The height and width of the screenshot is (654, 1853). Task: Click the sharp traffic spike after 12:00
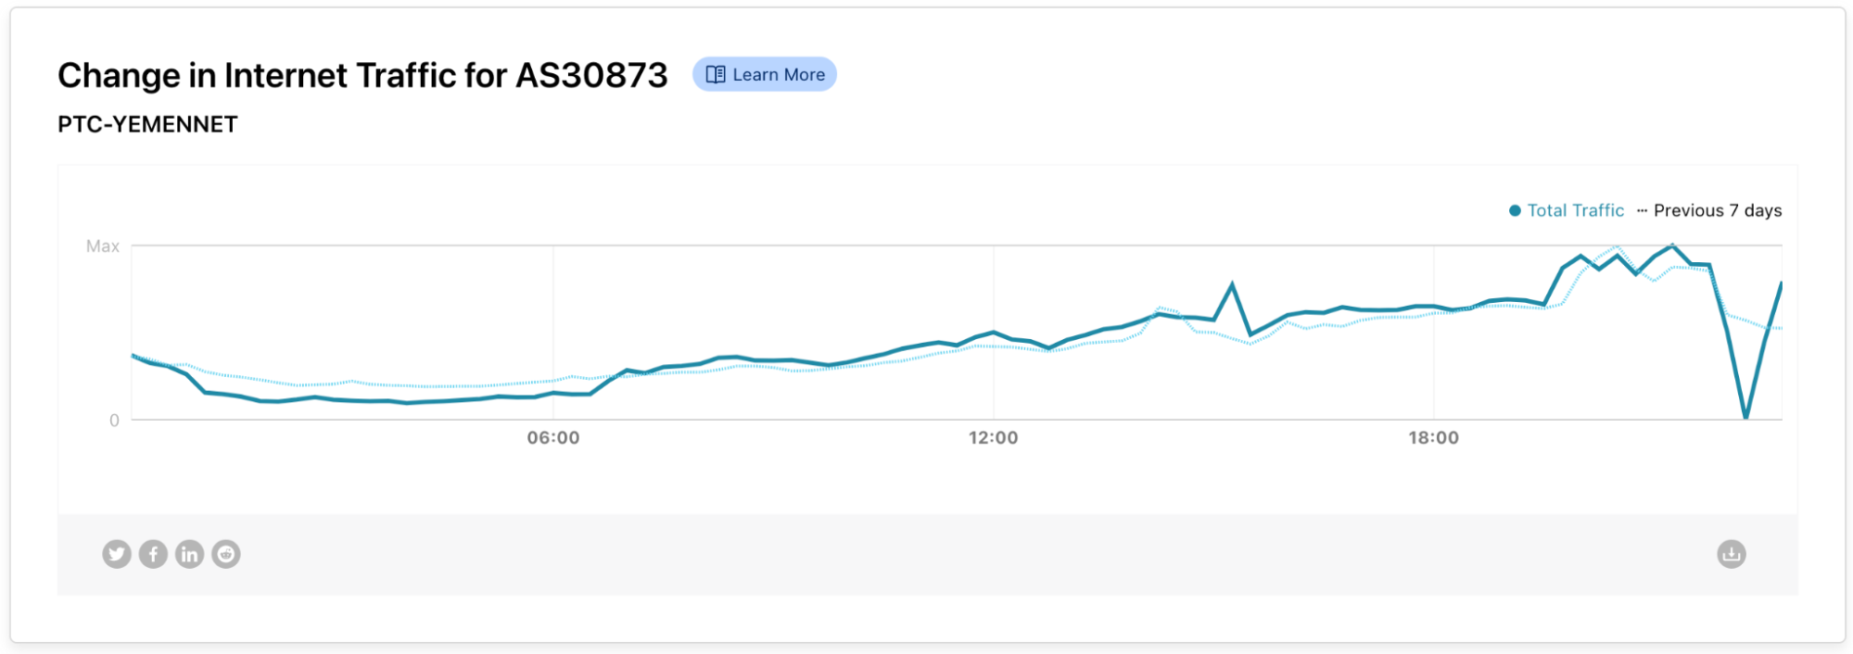click(x=1232, y=284)
